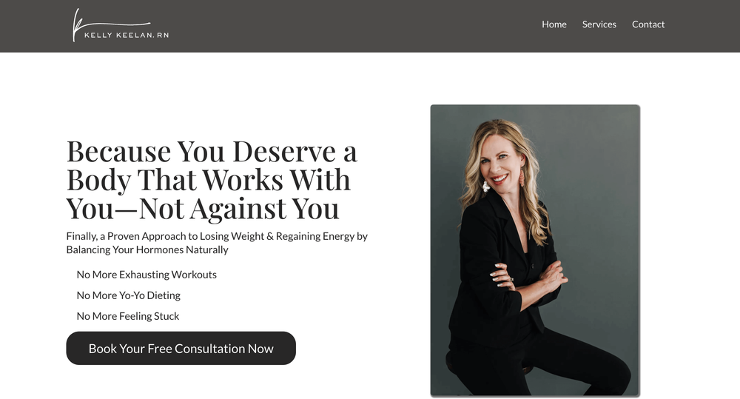Click the KELLY KEELAN, RN logo text
Viewport: 740px width, 399px height.
click(127, 35)
